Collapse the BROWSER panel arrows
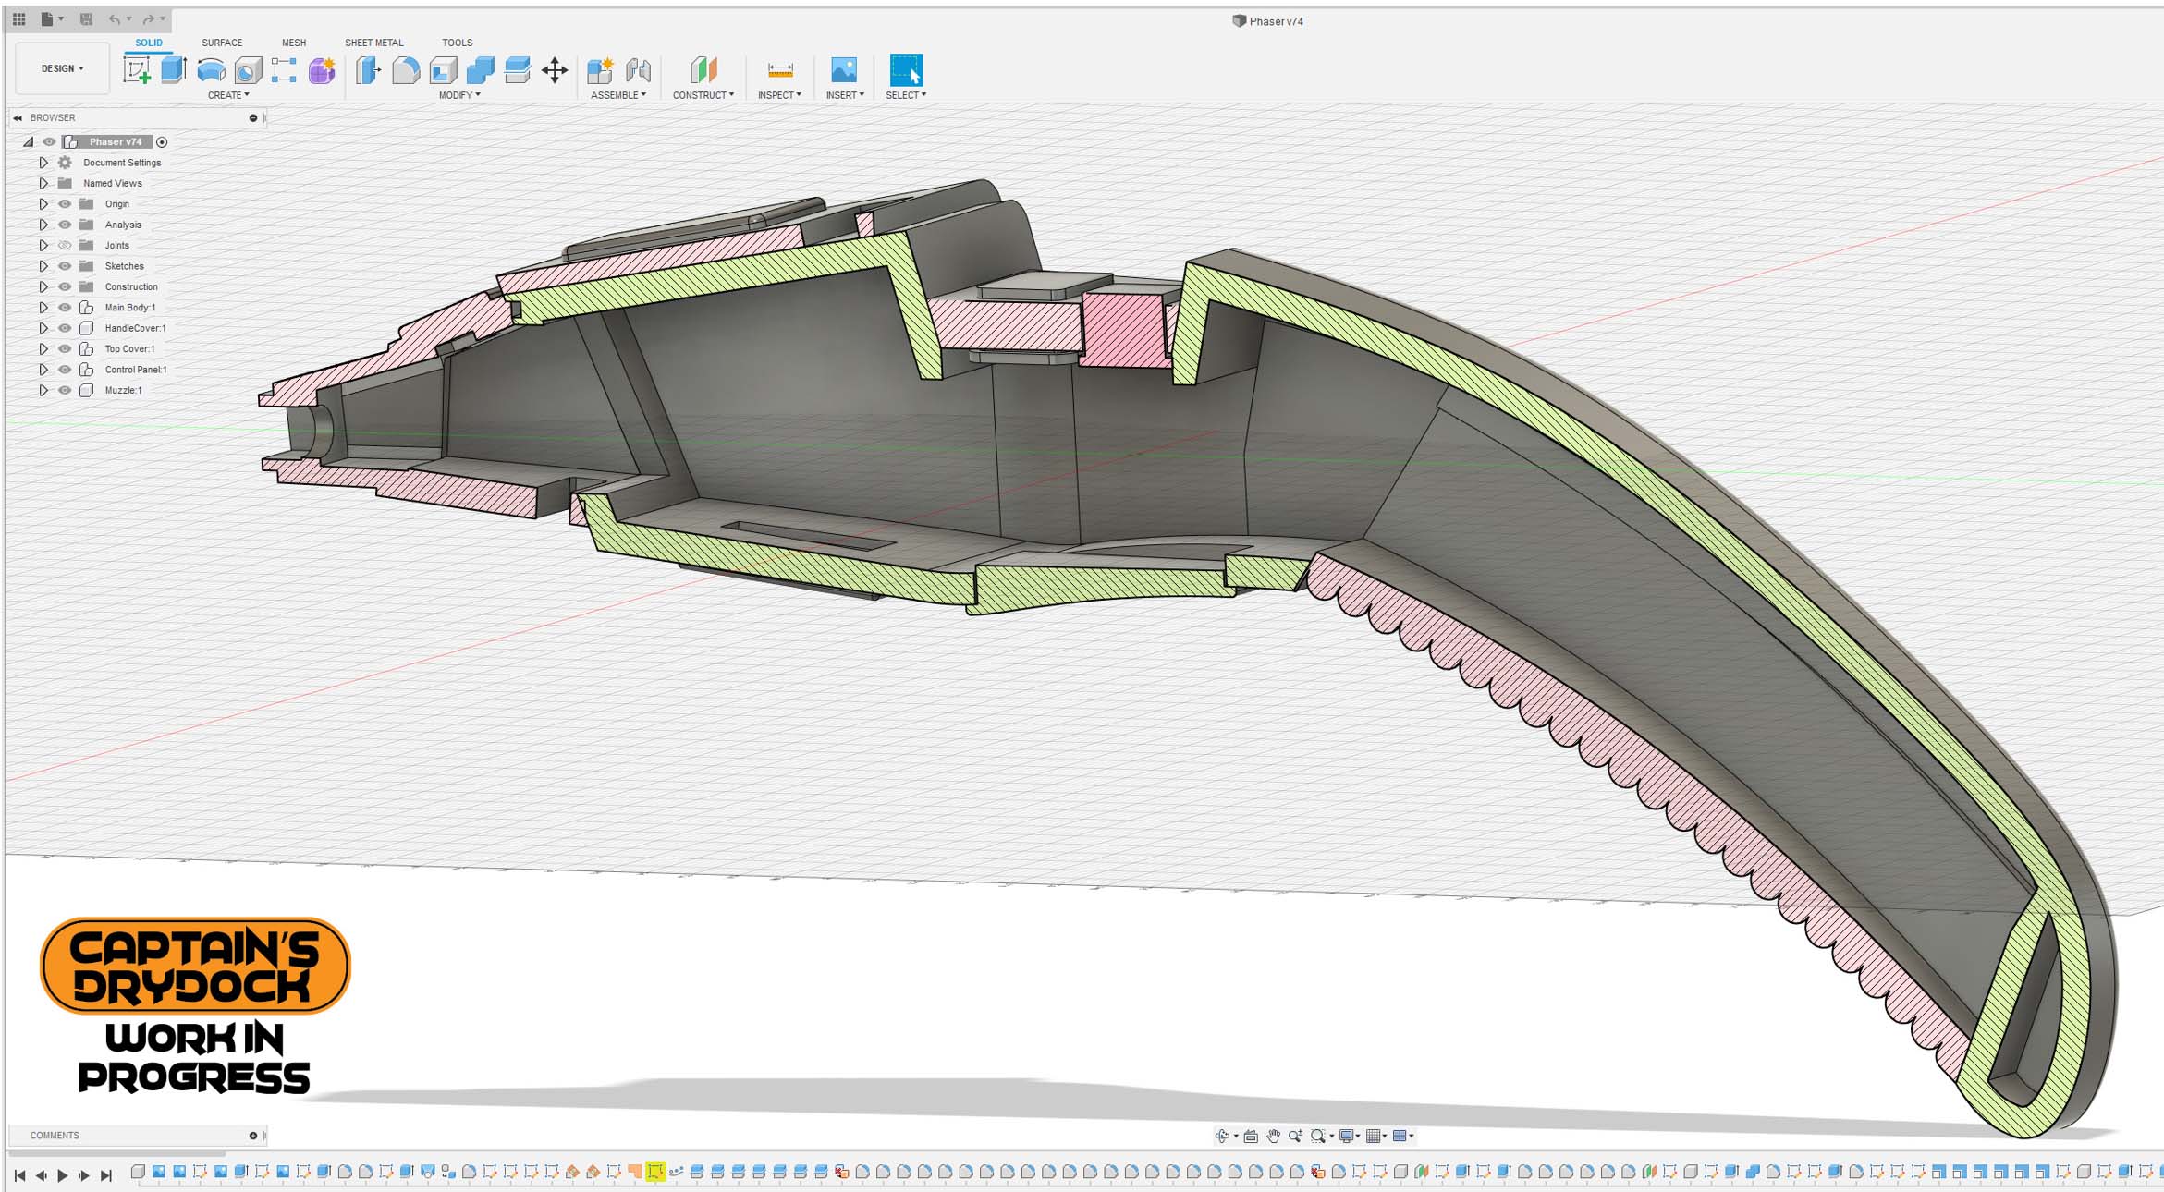 [x=18, y=118]
